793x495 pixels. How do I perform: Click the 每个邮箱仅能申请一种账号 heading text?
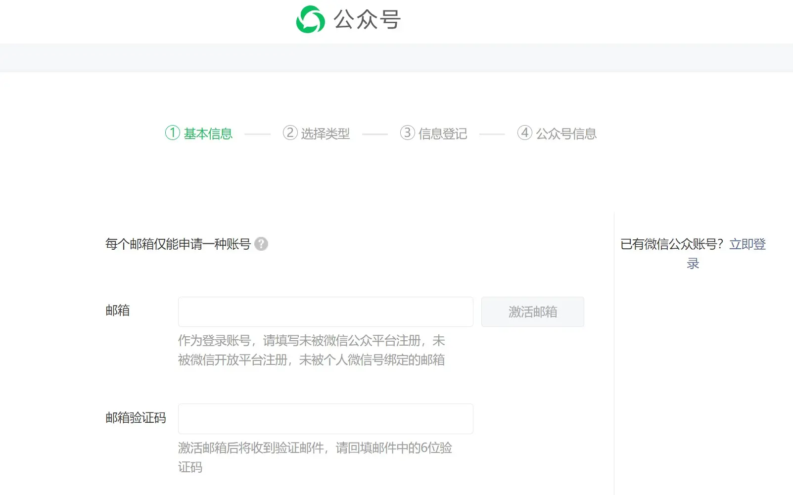click(178, 244)
